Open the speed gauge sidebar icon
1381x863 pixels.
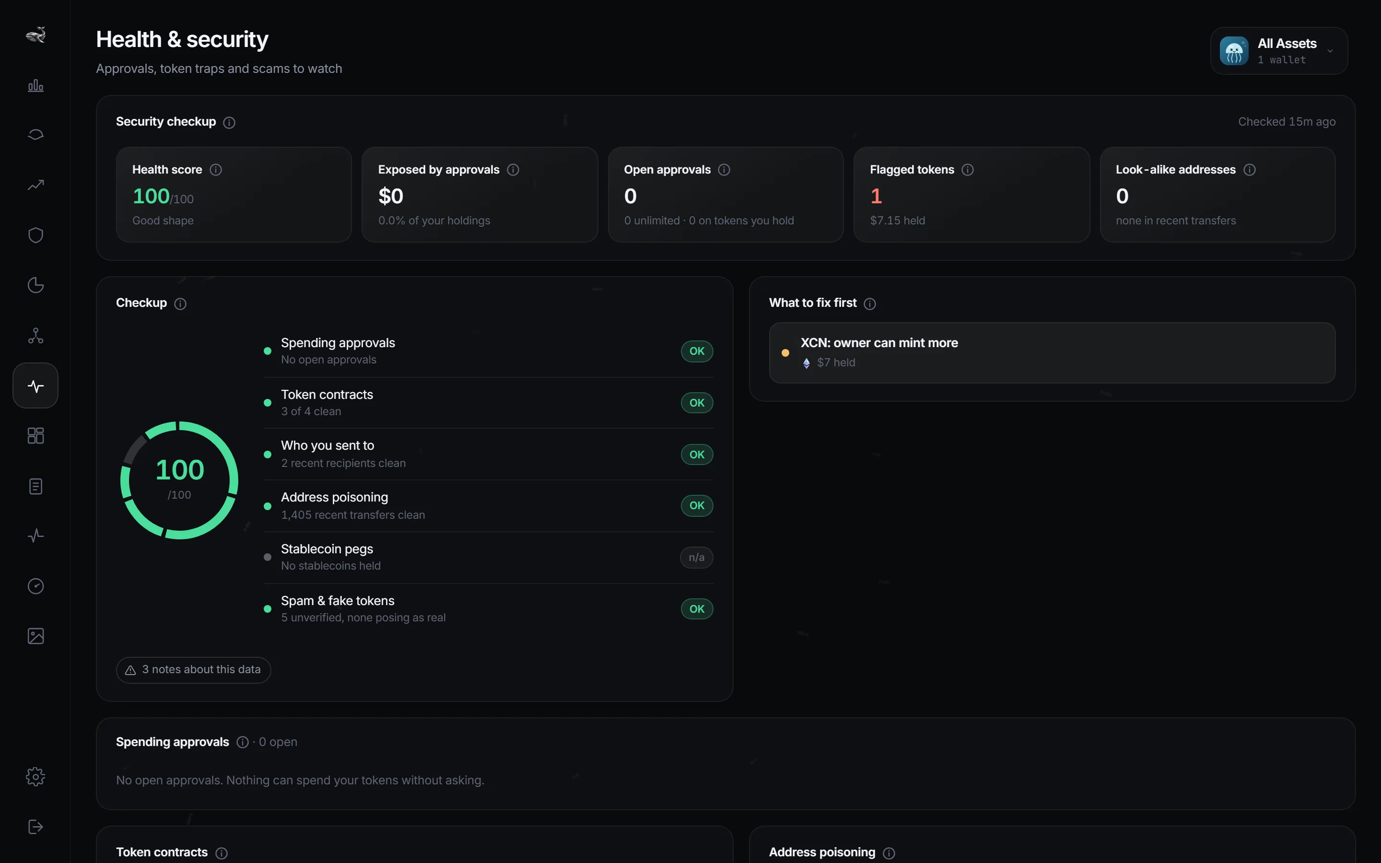[x=35, y=586]
